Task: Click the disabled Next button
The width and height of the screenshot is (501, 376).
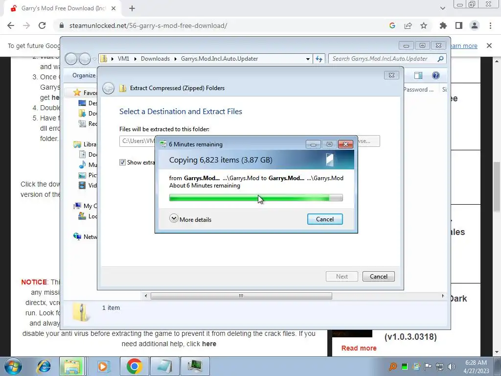Action: coord(342,277)
